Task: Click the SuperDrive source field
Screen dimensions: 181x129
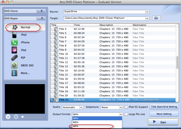Action: coord(104,12)
